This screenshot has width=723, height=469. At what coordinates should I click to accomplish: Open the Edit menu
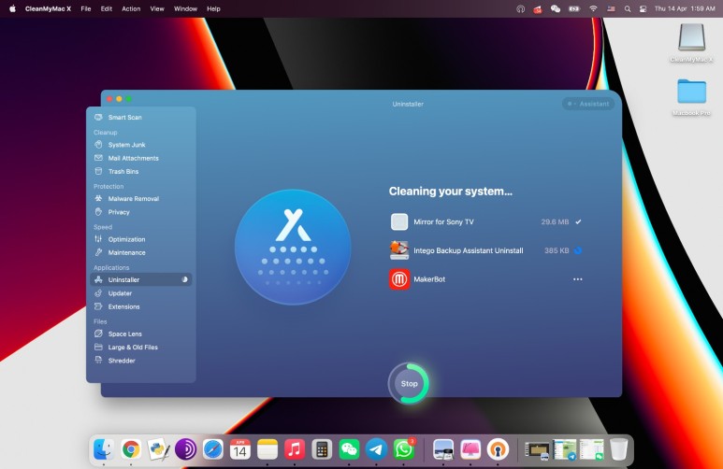coord(107,8)
